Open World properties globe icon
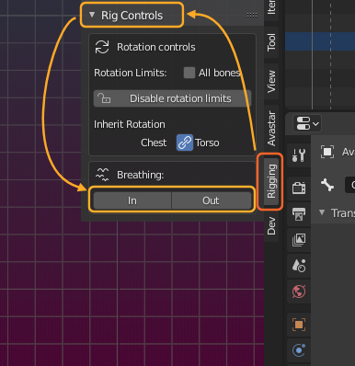The width and height of the screenshot is (355, 366). point(299,292)
